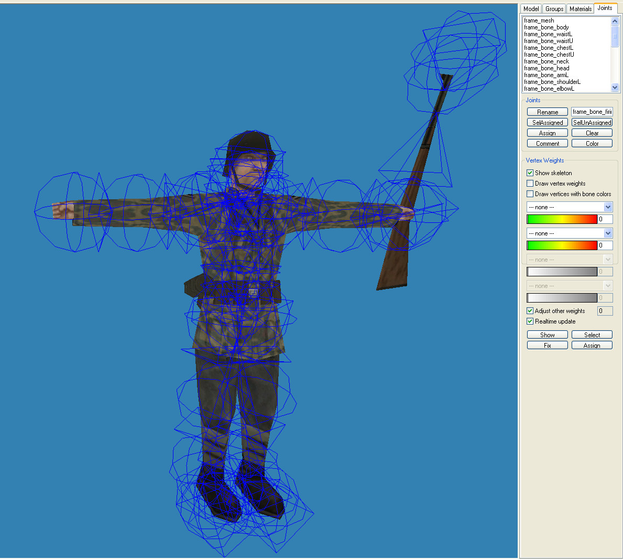Screen dimensions: 623x559
Task: Click the joint list scroll down arrow
Action: 615,88
